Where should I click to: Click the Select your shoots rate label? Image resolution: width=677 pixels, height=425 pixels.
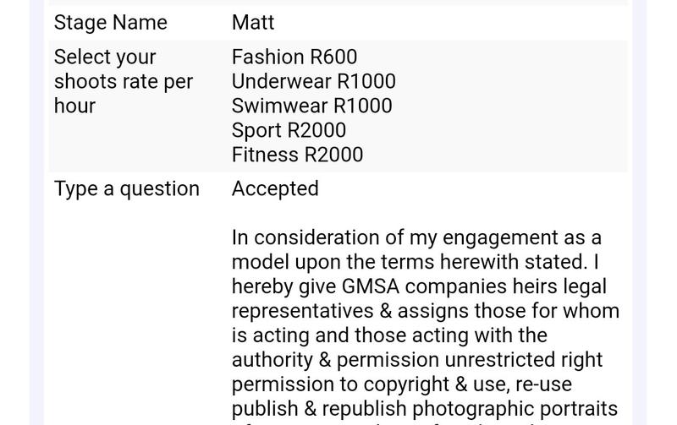124,81
